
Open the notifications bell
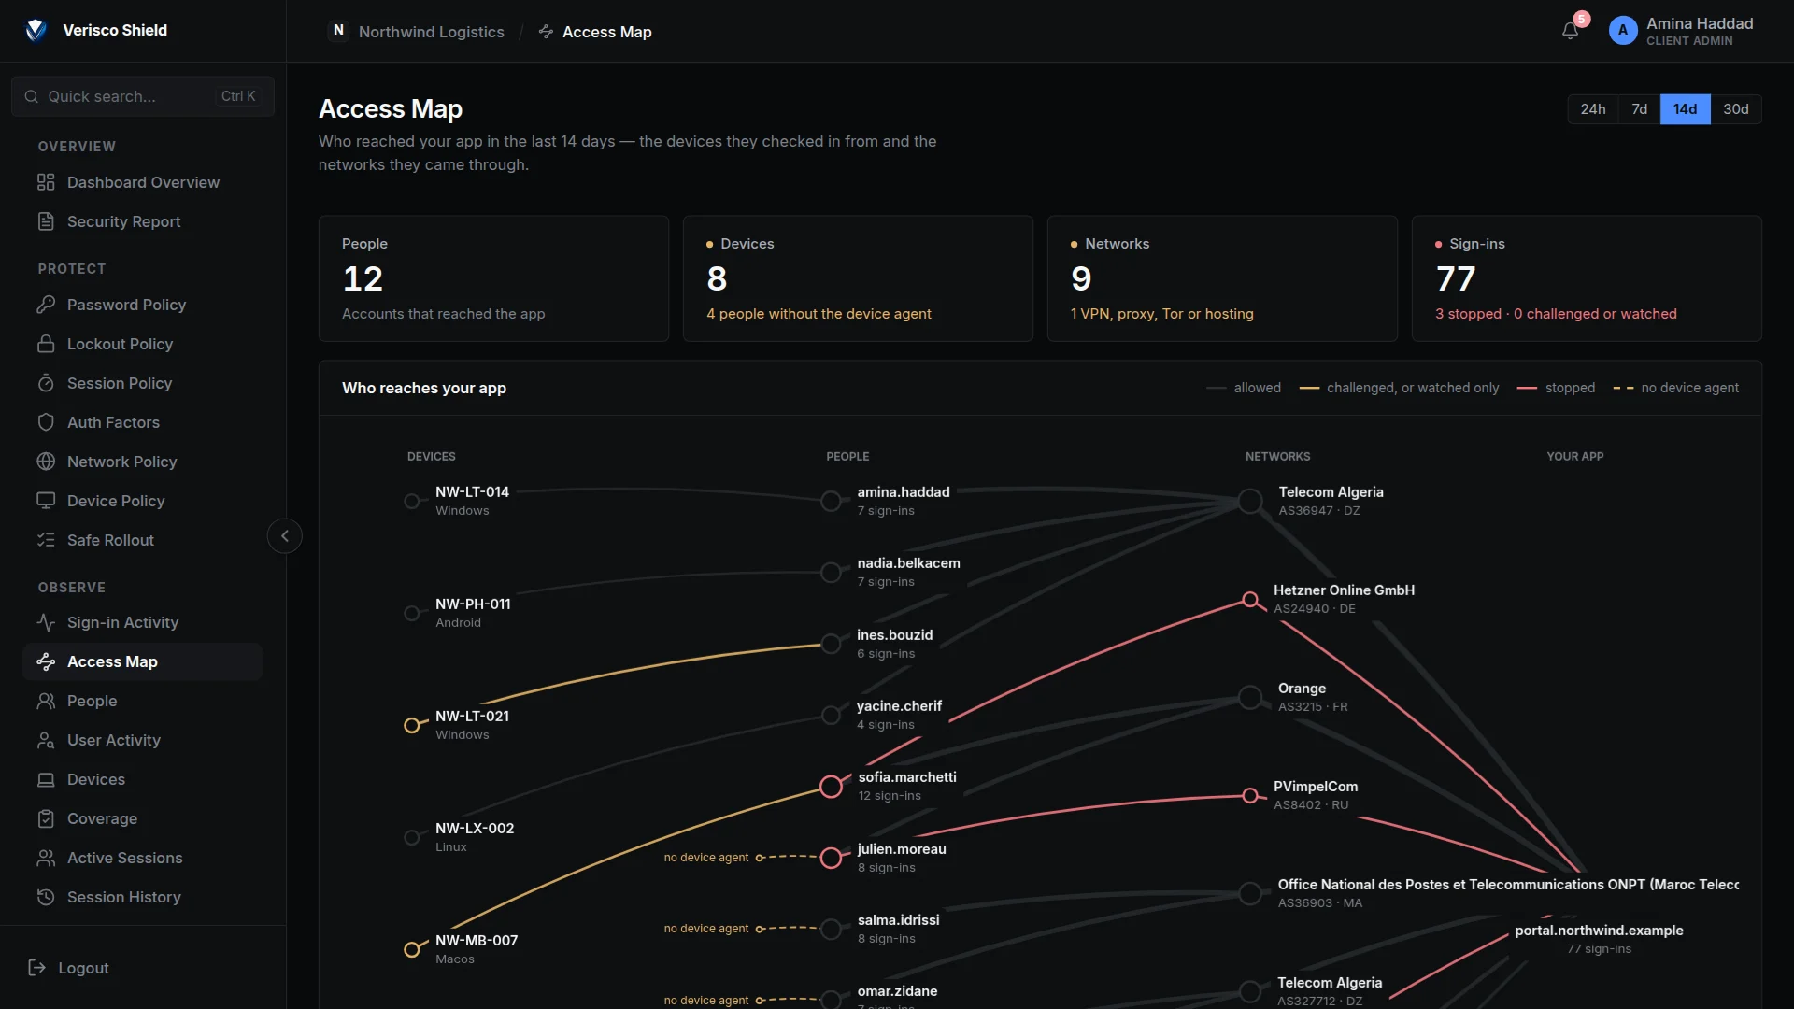point(1571,31)
